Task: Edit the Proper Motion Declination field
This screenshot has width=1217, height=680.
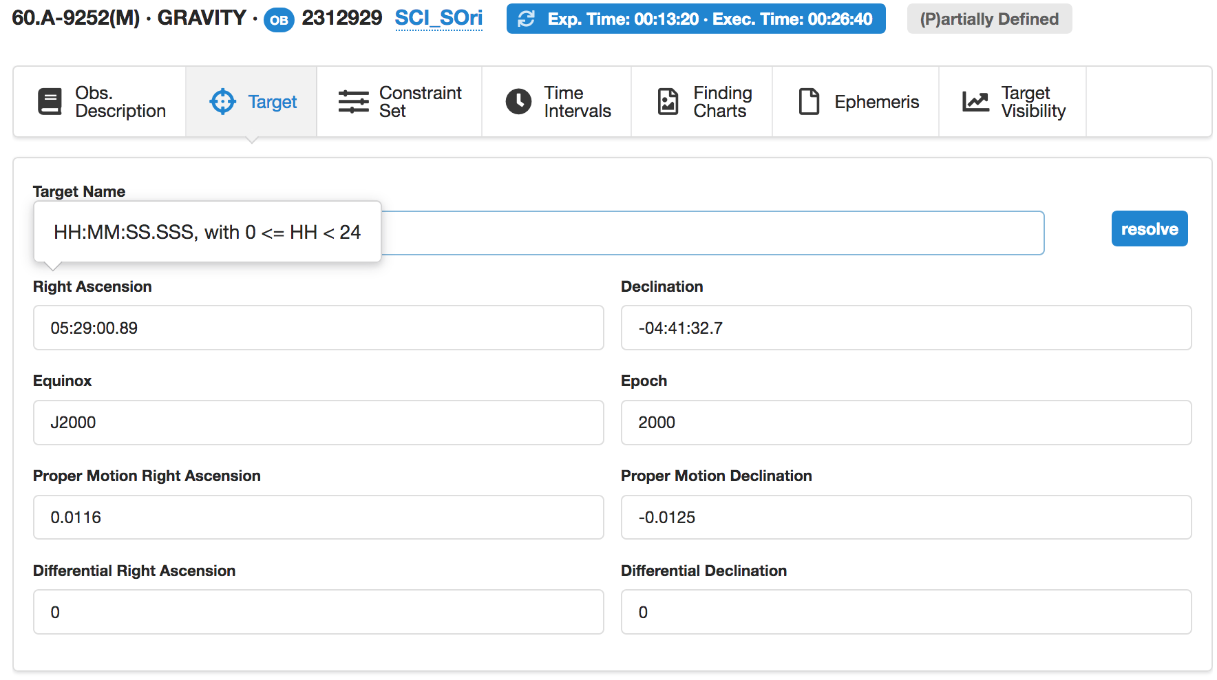Action: (906, 518)
